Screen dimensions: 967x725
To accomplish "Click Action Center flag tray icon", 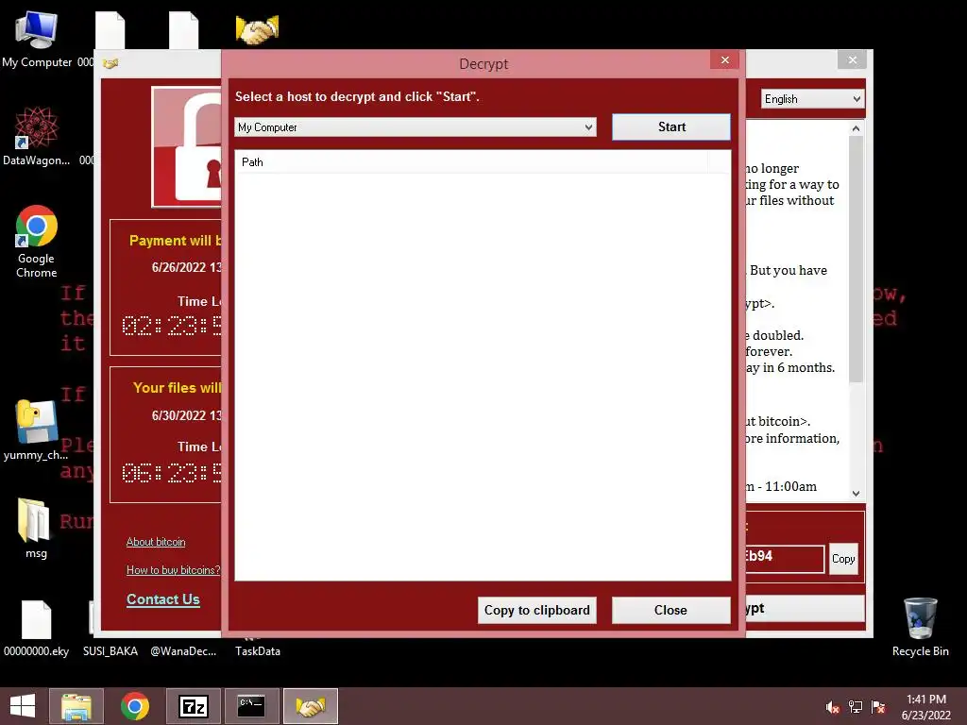I will 878,707.
